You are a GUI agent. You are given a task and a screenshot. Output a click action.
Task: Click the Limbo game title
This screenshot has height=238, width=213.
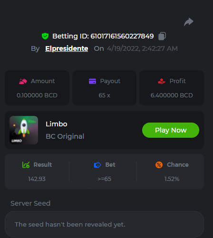(57, 124)
